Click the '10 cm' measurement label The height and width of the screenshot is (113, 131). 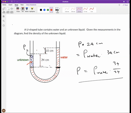(x=50, y=51)
